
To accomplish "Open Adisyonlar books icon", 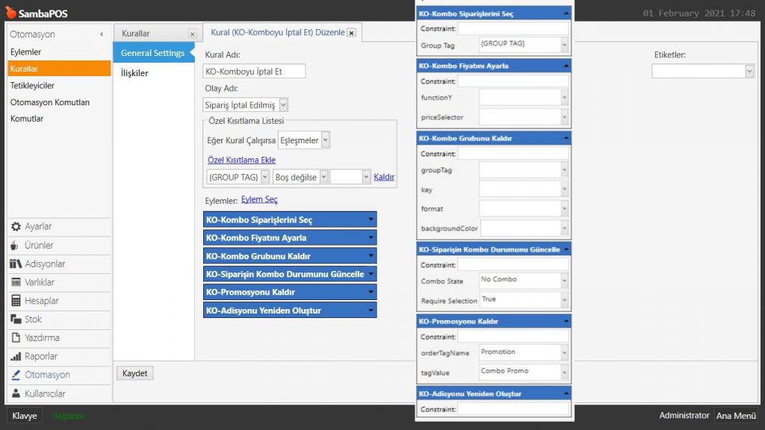I will (x=16, y=264).
